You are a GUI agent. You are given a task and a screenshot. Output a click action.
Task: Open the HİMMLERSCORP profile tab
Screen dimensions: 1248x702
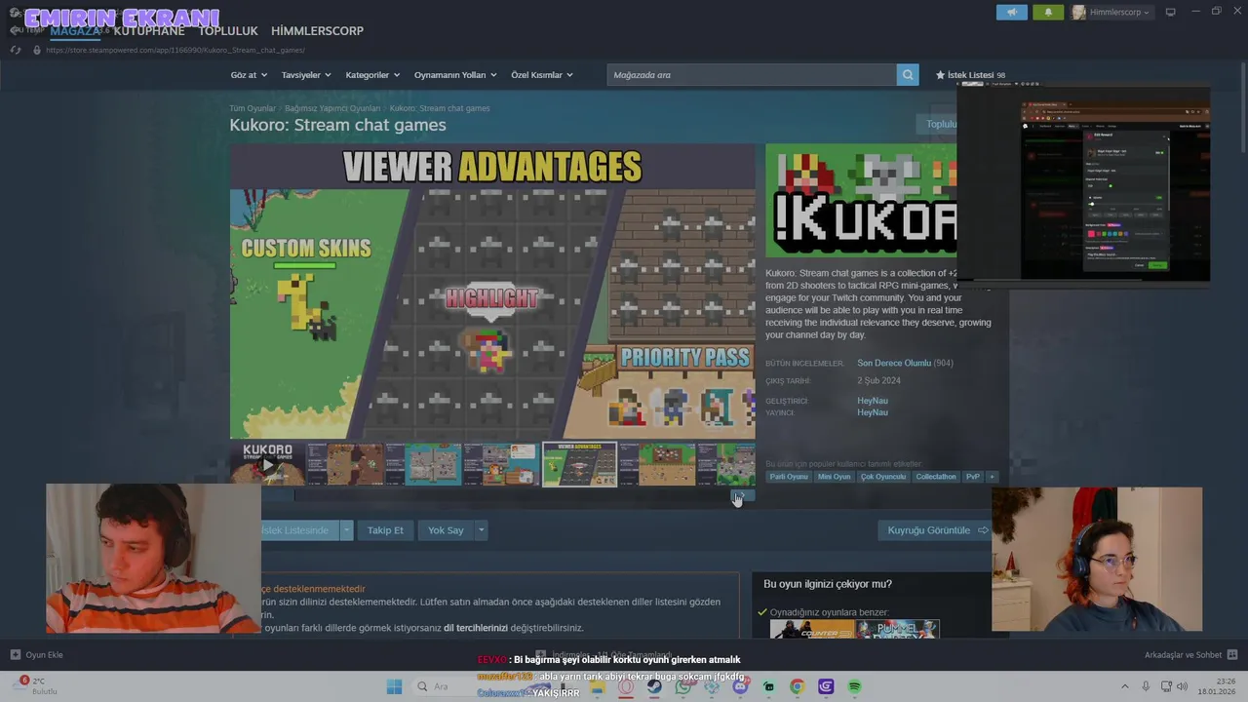[317, 31]
